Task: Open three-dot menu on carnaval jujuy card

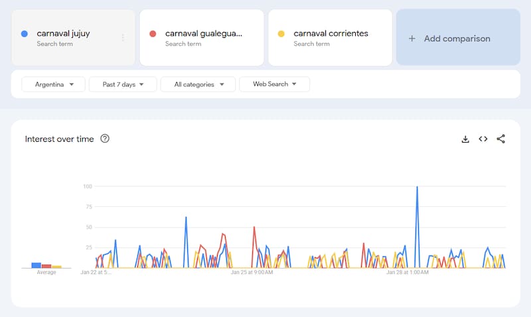Action: 123,38
